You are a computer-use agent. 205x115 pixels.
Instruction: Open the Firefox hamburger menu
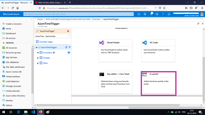pos(202,8)
